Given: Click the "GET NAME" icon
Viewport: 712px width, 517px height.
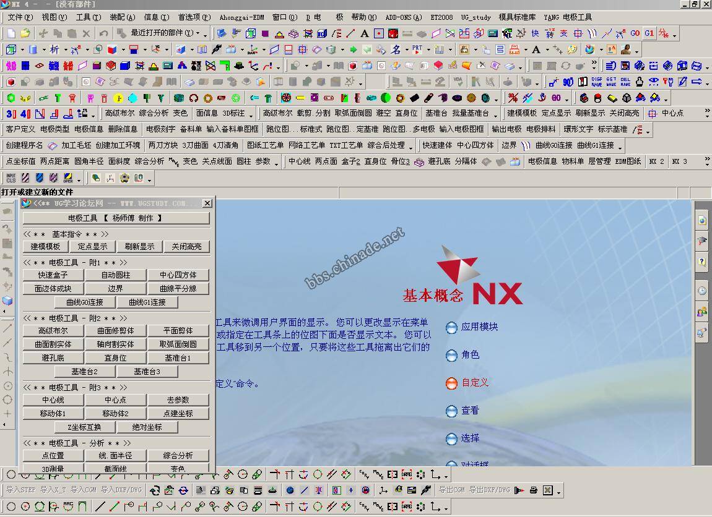Looking at the screenshot, I should (611, 82).
